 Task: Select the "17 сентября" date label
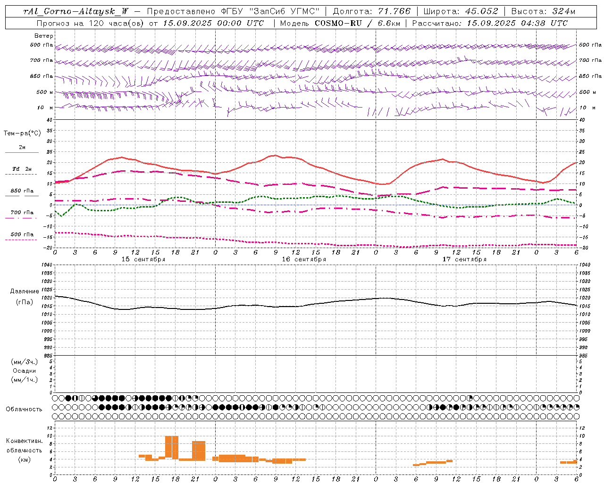click(x=464, y=259)
